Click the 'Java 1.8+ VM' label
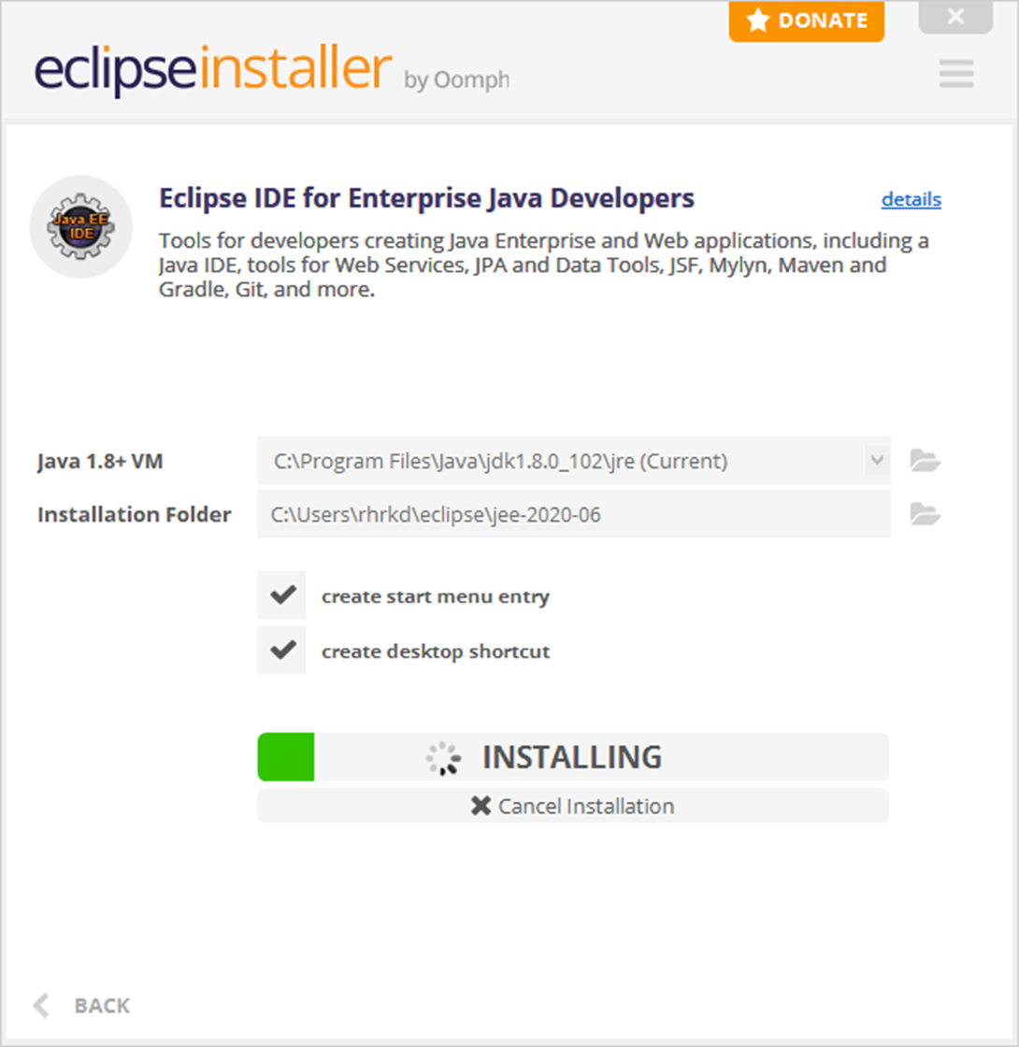Screen dimensions: 1019x1047 coord(100,462)
